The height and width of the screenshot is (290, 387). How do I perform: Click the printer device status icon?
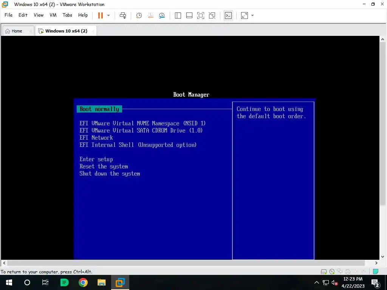coord(348,272)
